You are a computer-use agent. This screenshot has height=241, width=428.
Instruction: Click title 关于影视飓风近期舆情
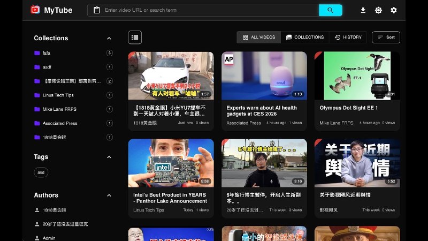pos(345,195)
